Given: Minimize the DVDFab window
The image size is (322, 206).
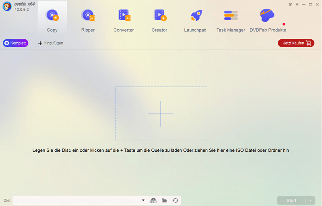Looking at the screenshot, I should [x=304, y=4].
